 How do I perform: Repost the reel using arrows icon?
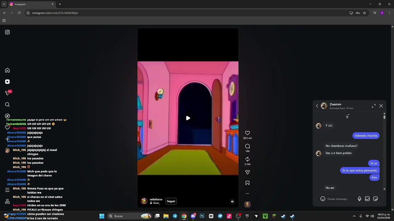[247, 159]
